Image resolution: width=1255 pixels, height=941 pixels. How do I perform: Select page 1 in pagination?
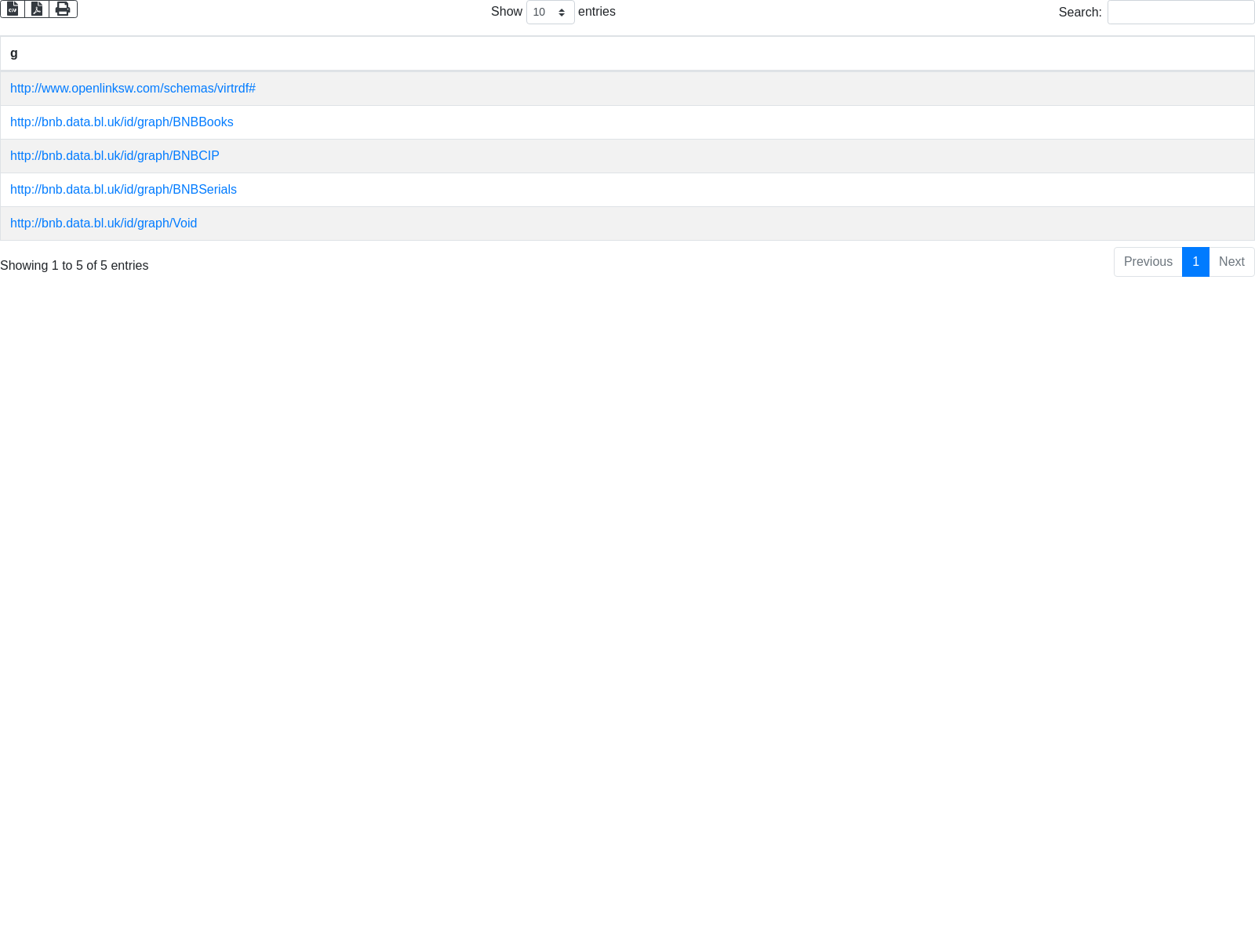(1195, 262)
